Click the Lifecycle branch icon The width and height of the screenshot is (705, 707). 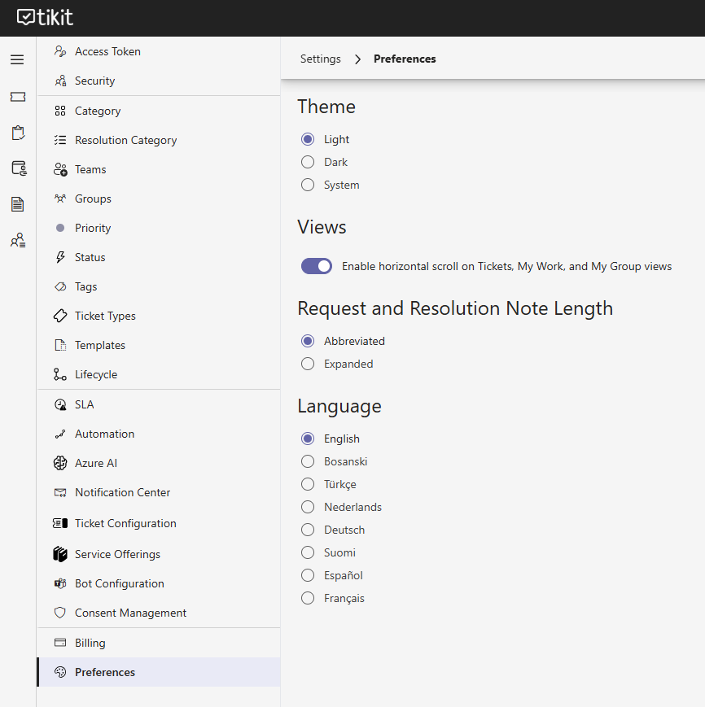60,374
